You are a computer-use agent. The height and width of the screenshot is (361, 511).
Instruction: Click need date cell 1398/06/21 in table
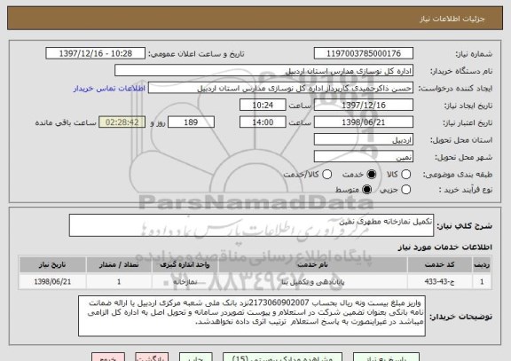coord(52,281)
